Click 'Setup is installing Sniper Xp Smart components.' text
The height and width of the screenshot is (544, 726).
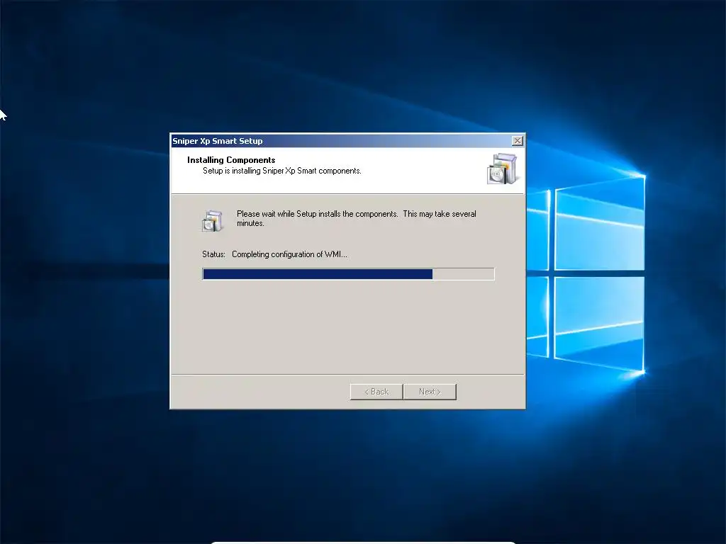[282, 171]
